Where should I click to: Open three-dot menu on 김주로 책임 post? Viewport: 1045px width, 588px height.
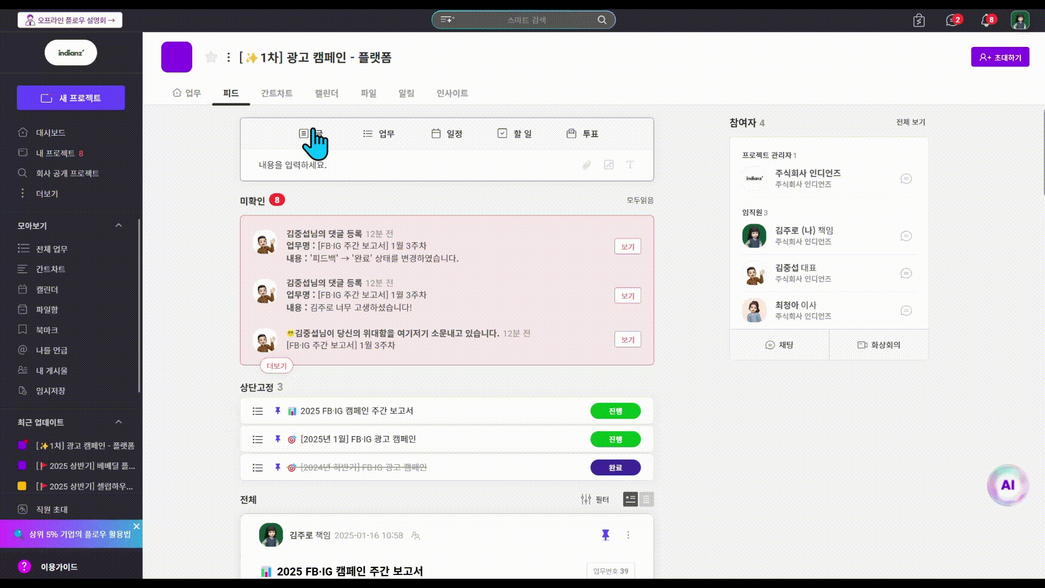coord(628,535)
